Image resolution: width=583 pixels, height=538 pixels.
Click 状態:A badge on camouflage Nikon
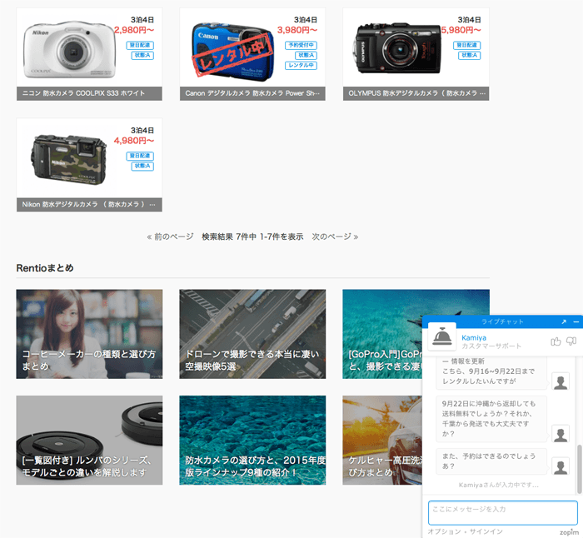point(142,166)
